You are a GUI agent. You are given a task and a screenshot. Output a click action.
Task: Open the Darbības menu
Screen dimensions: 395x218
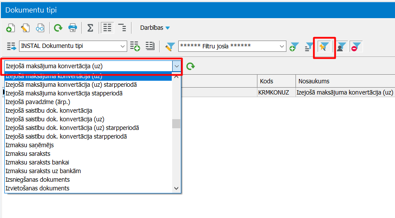click(155, 28)
